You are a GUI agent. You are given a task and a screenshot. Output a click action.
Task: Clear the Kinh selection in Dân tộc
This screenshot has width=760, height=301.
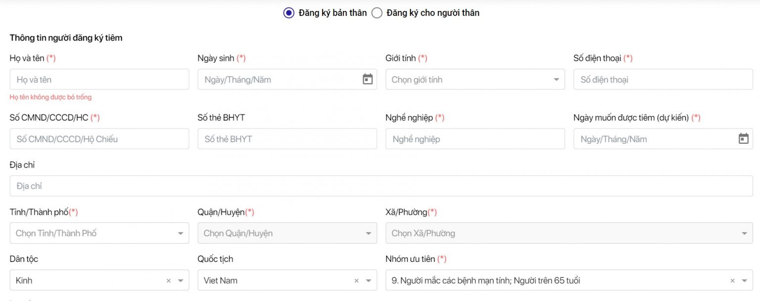(168, 281)
